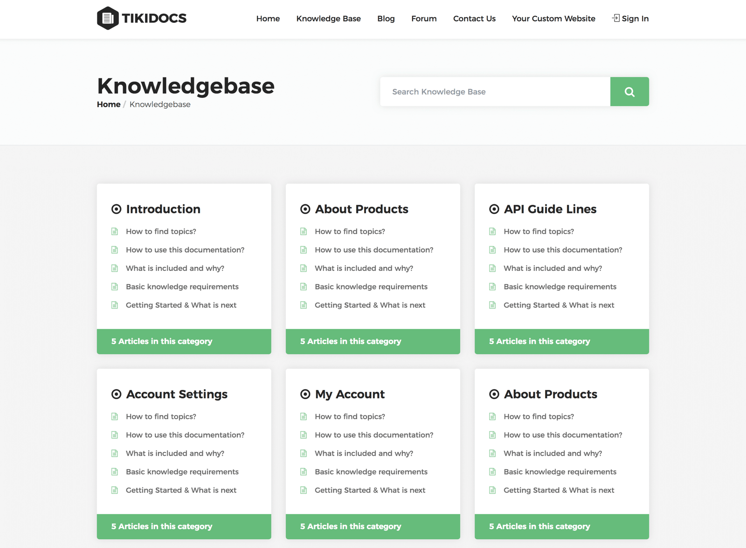Viewport: 746px width, 548px height.
Task: Click the target icon beside My Account
Action: pos(305,395)
